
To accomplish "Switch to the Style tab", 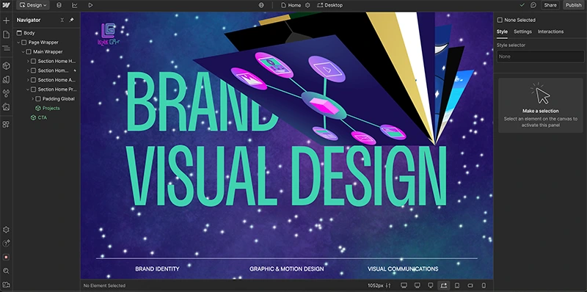I will 502,32.
